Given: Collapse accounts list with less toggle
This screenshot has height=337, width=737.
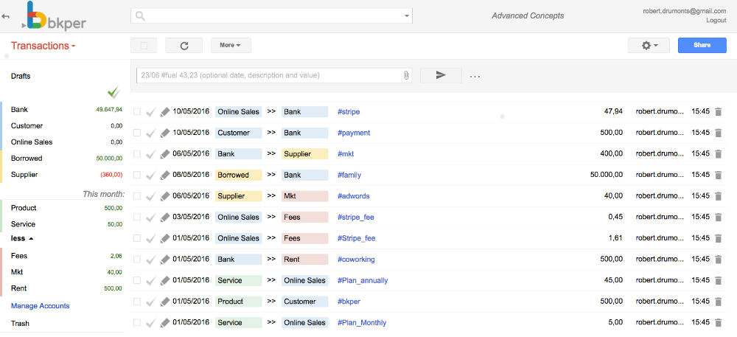Looking at the screenshot, I should pyautogui.click(x=22, y=238).
